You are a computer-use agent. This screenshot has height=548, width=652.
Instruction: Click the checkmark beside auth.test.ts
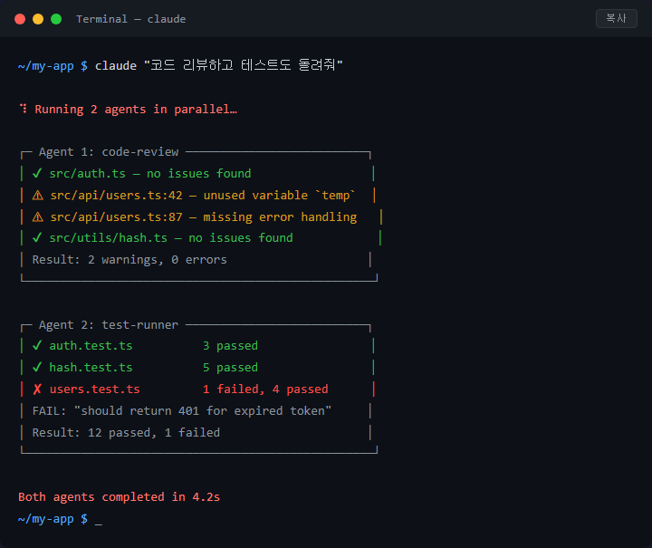pyautogui.click(x=37, y=345)
